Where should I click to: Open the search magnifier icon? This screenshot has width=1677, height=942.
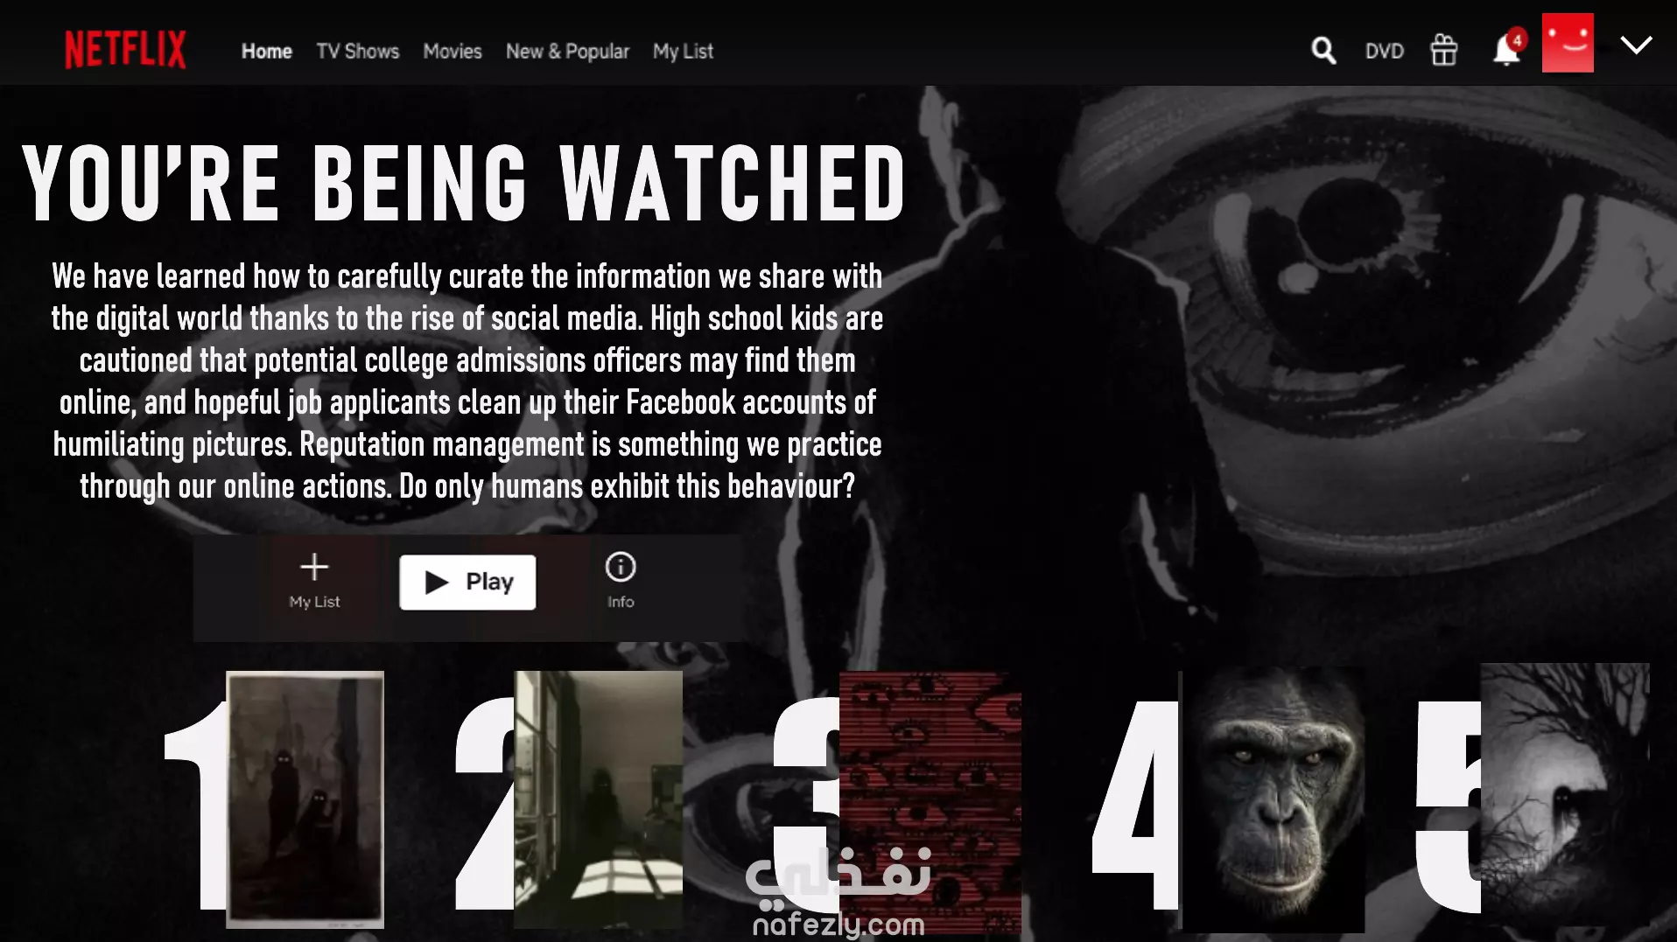[x=1323, y=51]
